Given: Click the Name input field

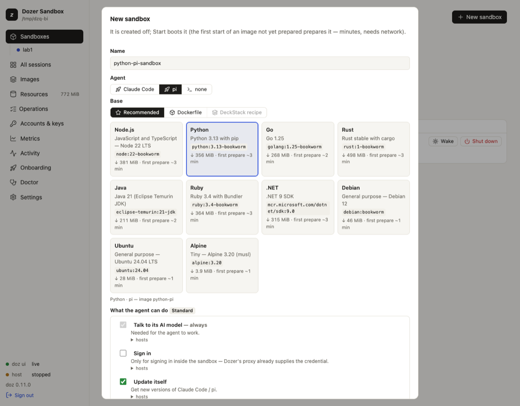Looking at the screenshot, I should [260, 63].
